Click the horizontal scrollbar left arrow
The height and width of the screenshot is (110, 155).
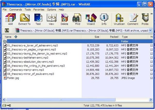(x=4, y=99)
